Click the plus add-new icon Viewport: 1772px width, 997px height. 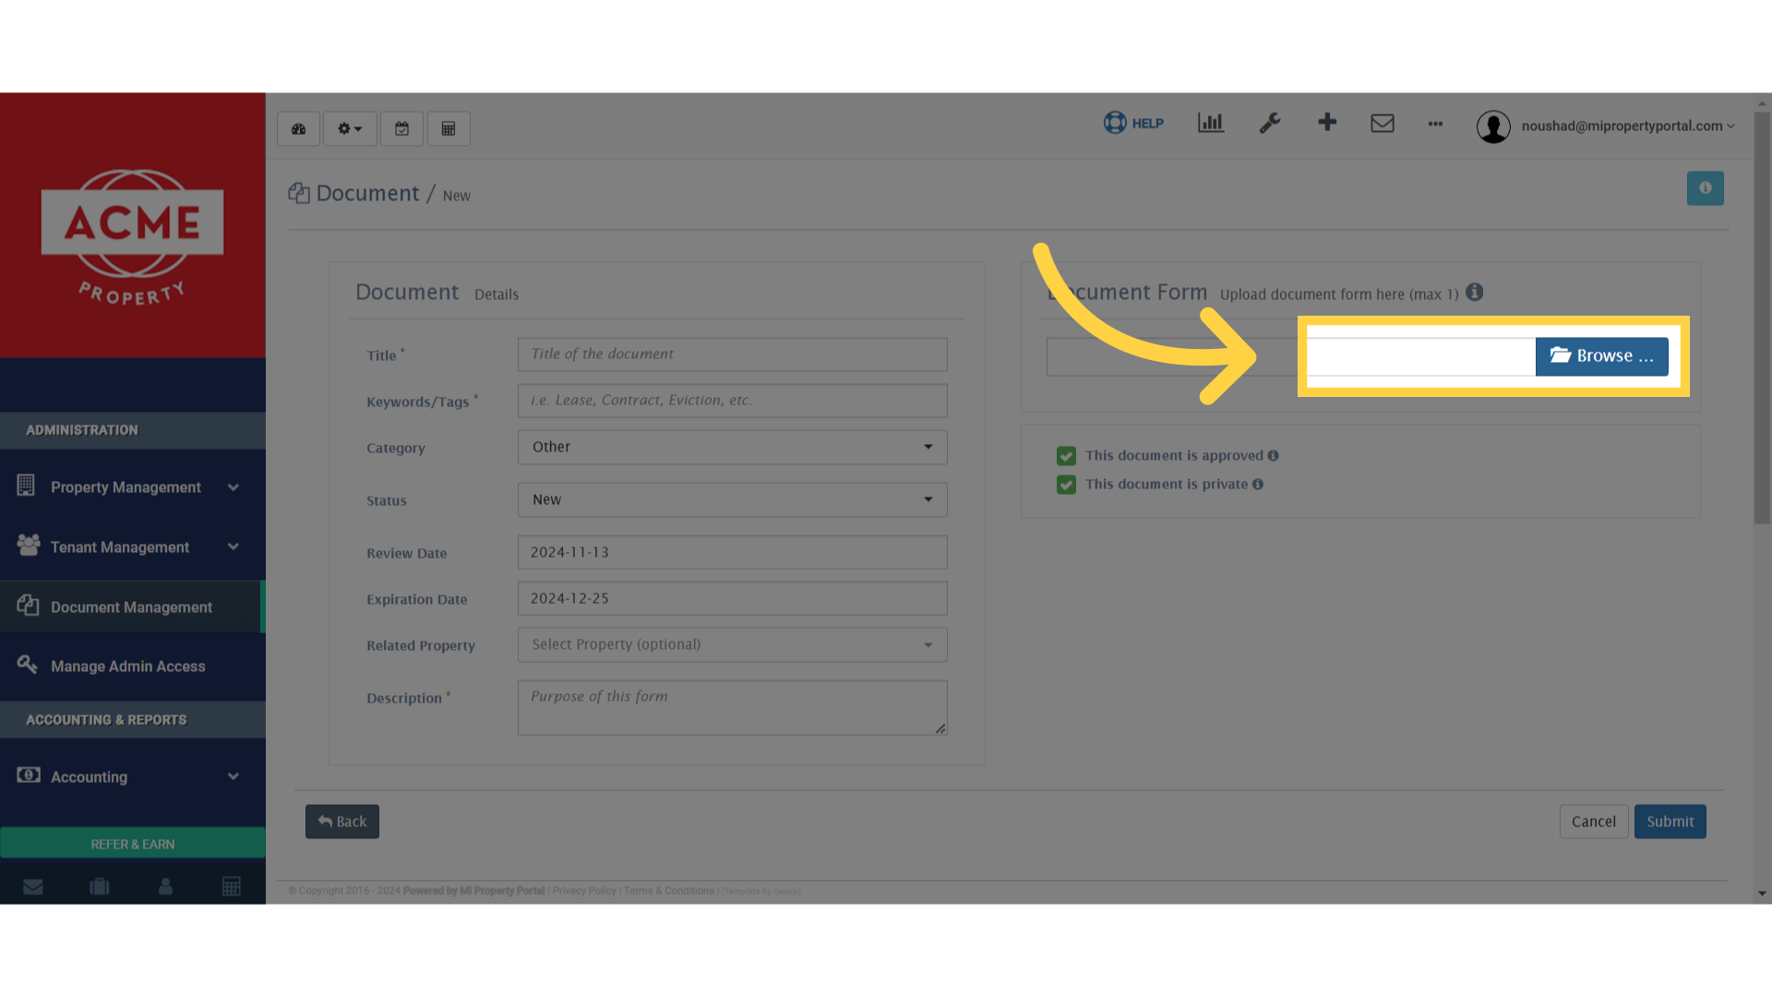1327,122
